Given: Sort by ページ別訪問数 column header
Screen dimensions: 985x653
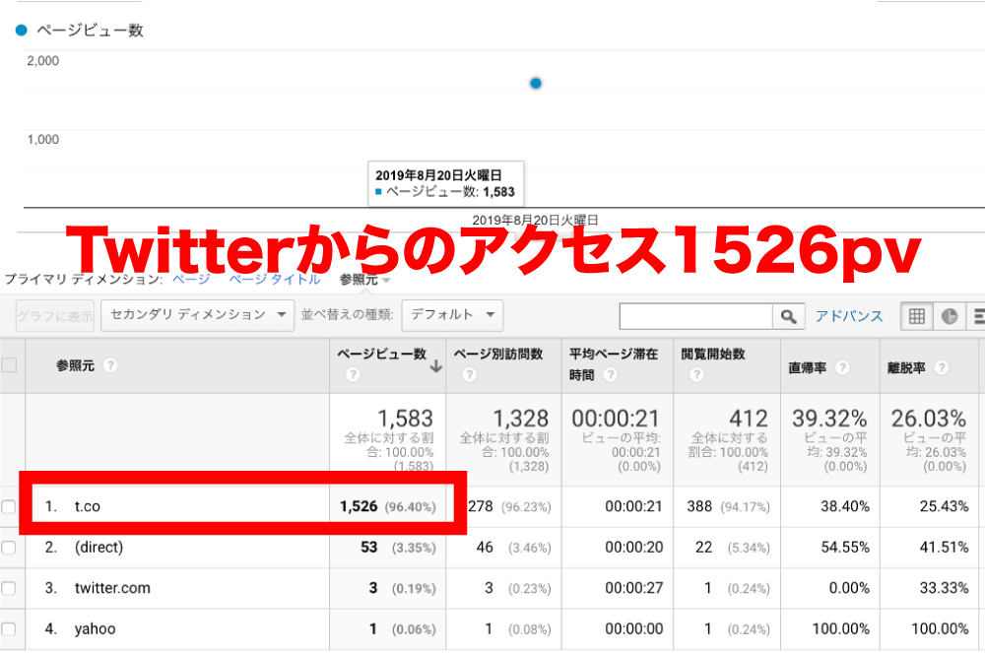Looking at the screenshot, I should pyautogui.click(x=498, y=355).
